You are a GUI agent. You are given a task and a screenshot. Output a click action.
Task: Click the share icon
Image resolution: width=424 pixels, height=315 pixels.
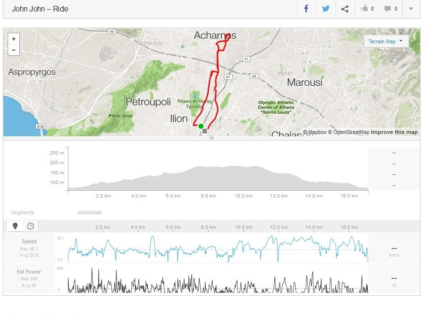point(344,9)
